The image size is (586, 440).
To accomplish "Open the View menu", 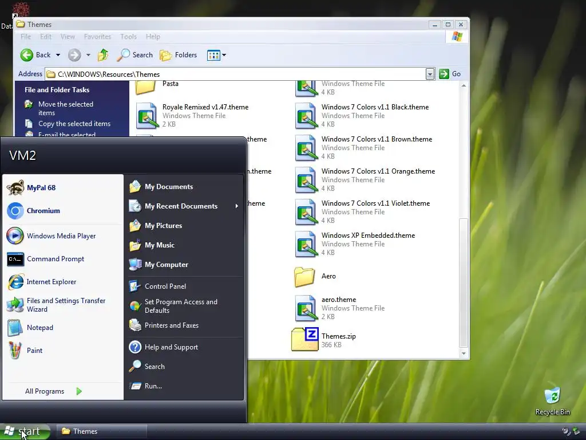I will tap(68, 37).
